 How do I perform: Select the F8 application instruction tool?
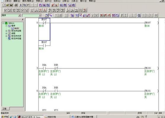click(x=27, y=10)
